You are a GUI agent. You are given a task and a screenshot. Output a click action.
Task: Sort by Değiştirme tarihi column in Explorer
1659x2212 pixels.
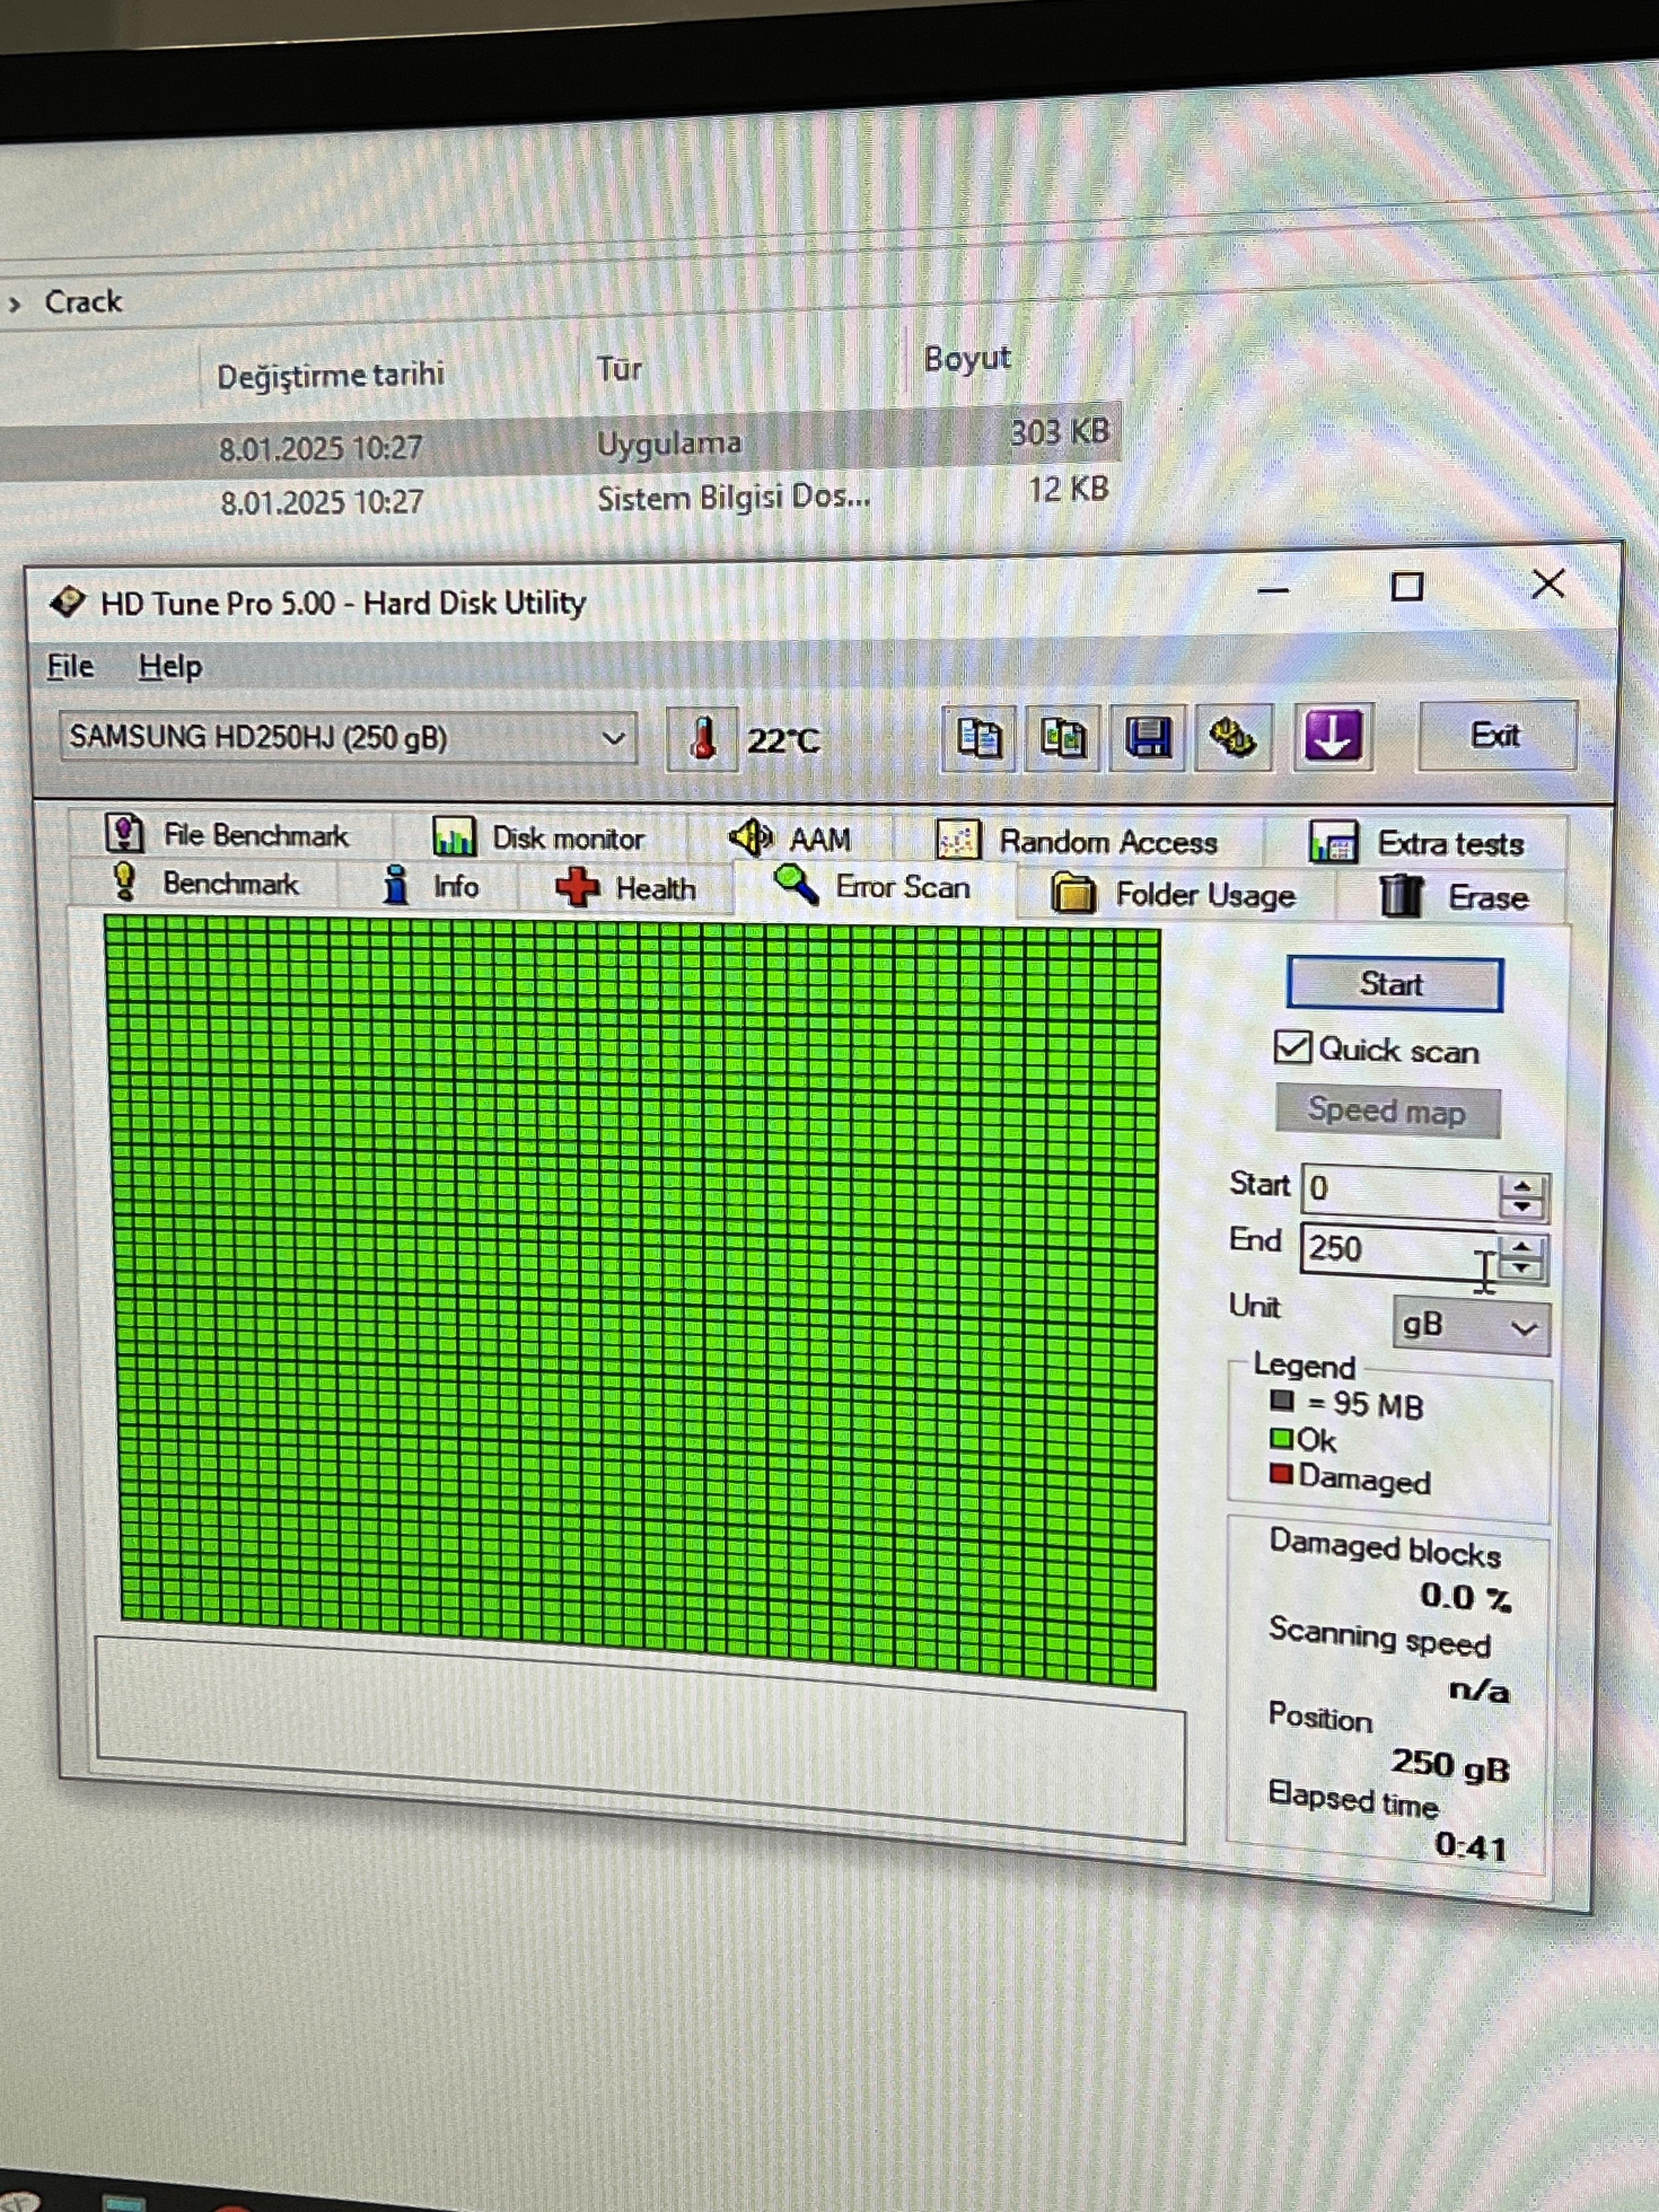(x=331, y=375)
